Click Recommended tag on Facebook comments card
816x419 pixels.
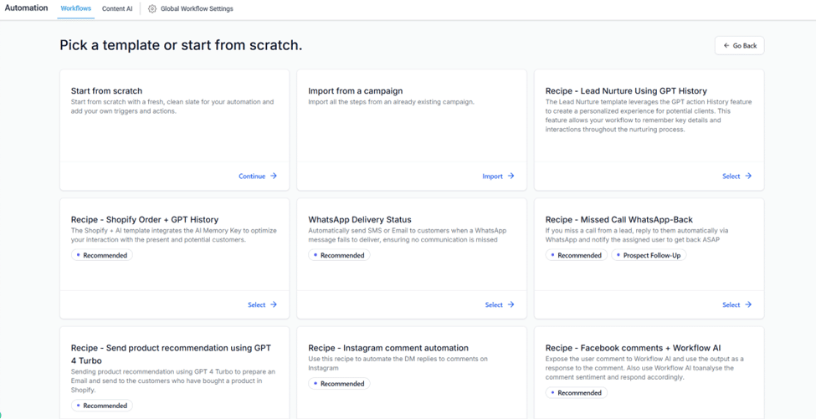(577, 393)
